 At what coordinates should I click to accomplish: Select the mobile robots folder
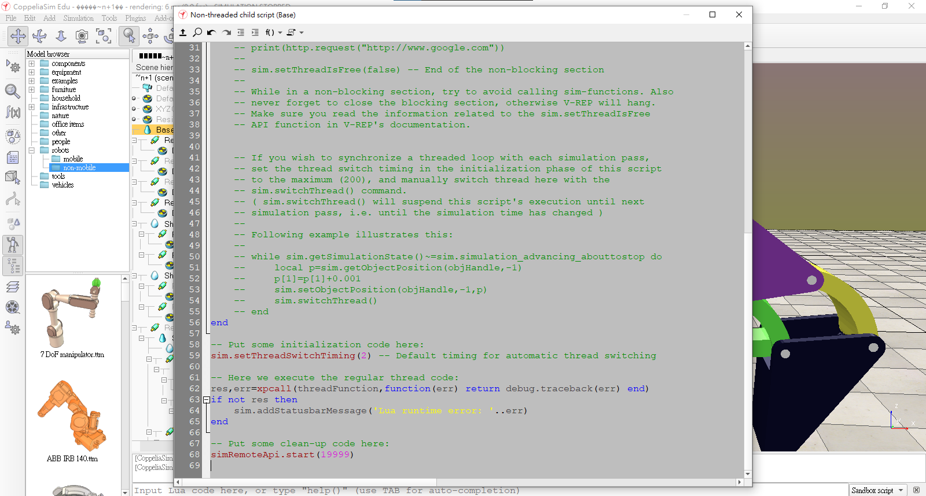[x=73, y=159]
